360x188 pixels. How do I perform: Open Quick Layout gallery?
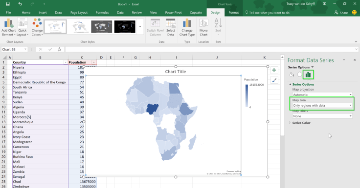point(22,27)
